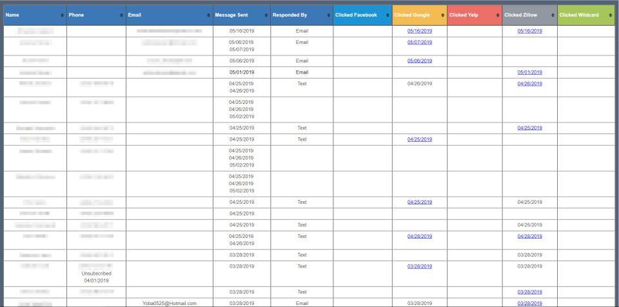This screenshot has width=619, height=307.
Task: Sort table by Clicked Wildcard header label
Action: click(x=579, y=15)
